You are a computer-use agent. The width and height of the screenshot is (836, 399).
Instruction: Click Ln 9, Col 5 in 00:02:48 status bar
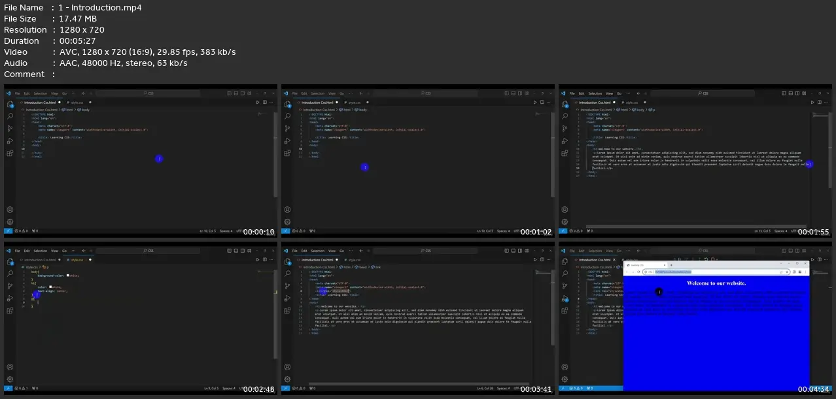point(210,388)
